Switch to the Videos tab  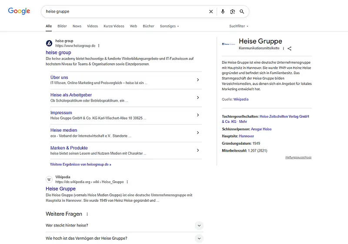92,26
